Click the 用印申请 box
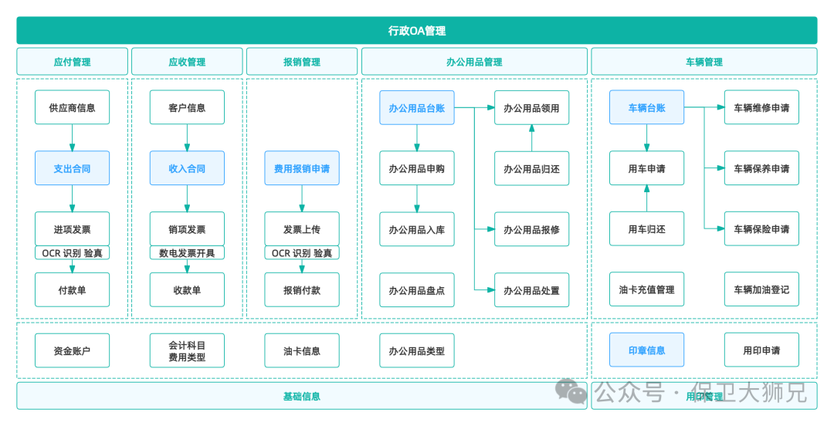Viewport: 834px width, 426px height. click(x=761, y=350)
